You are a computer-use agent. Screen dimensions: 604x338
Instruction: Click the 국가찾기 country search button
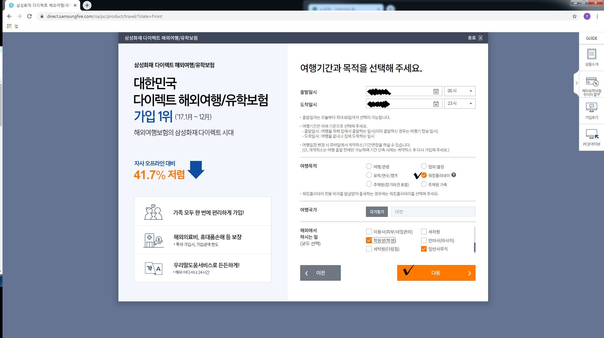[377, 212]
